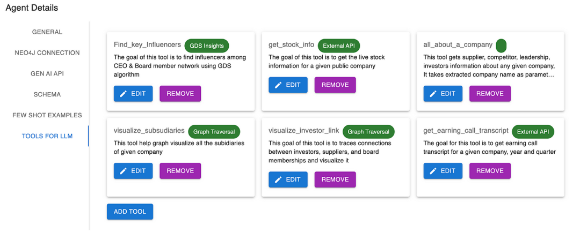
Task: Switch to Neo4j Connection tab
Action: pyautogui.click(x=47, y=53)
